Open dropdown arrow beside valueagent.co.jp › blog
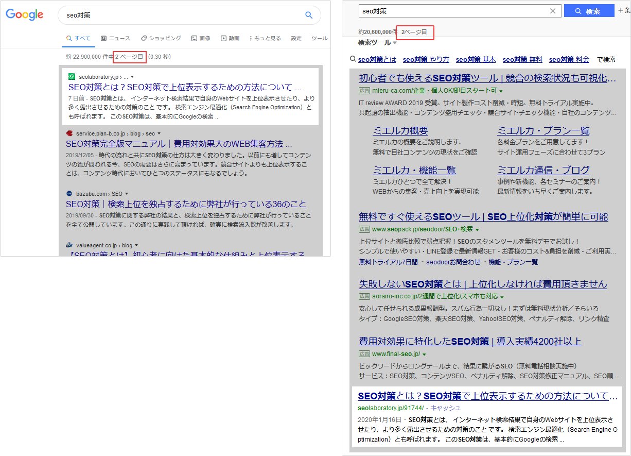This screenshot has height=456, width=631. click(x=136, y=245)
